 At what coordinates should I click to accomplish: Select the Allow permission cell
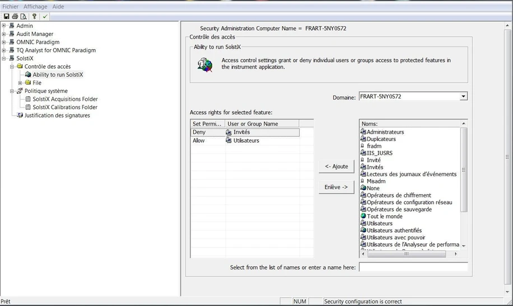tap(208, 140)
